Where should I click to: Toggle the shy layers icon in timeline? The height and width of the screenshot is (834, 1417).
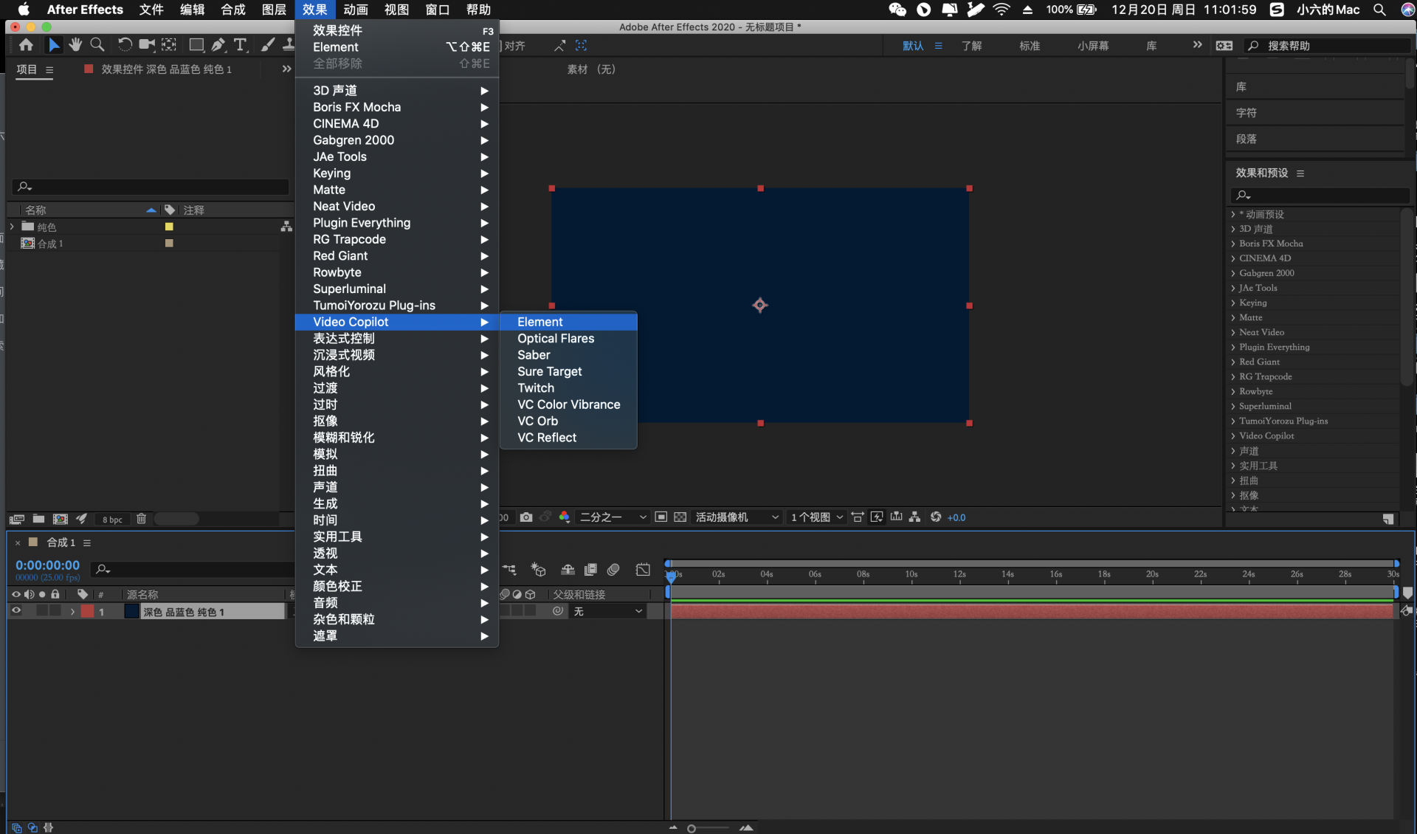point(568,570)
